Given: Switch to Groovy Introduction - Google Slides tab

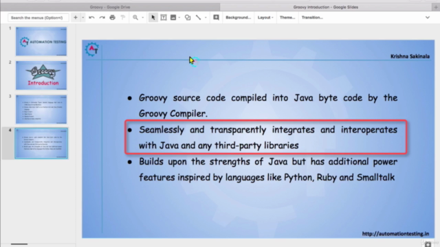Looking at the screenshot, I should [325, 7].
